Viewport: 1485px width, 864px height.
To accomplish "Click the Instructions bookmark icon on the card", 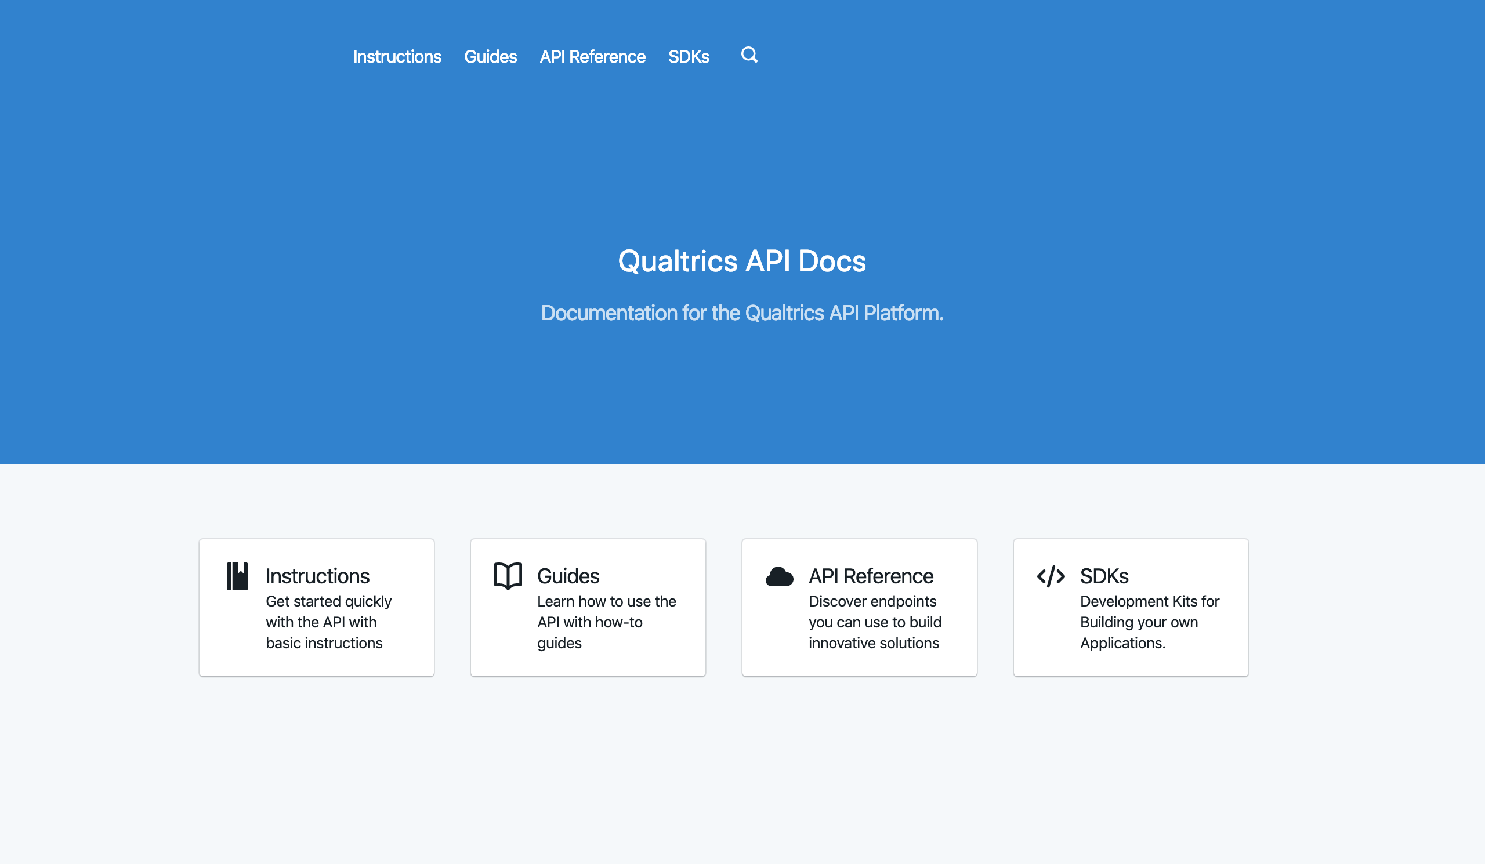I will click(237, 576).
